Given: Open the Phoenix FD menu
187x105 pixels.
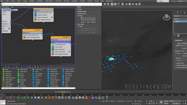Looking at the screenshot, I should tap(109, 1).
